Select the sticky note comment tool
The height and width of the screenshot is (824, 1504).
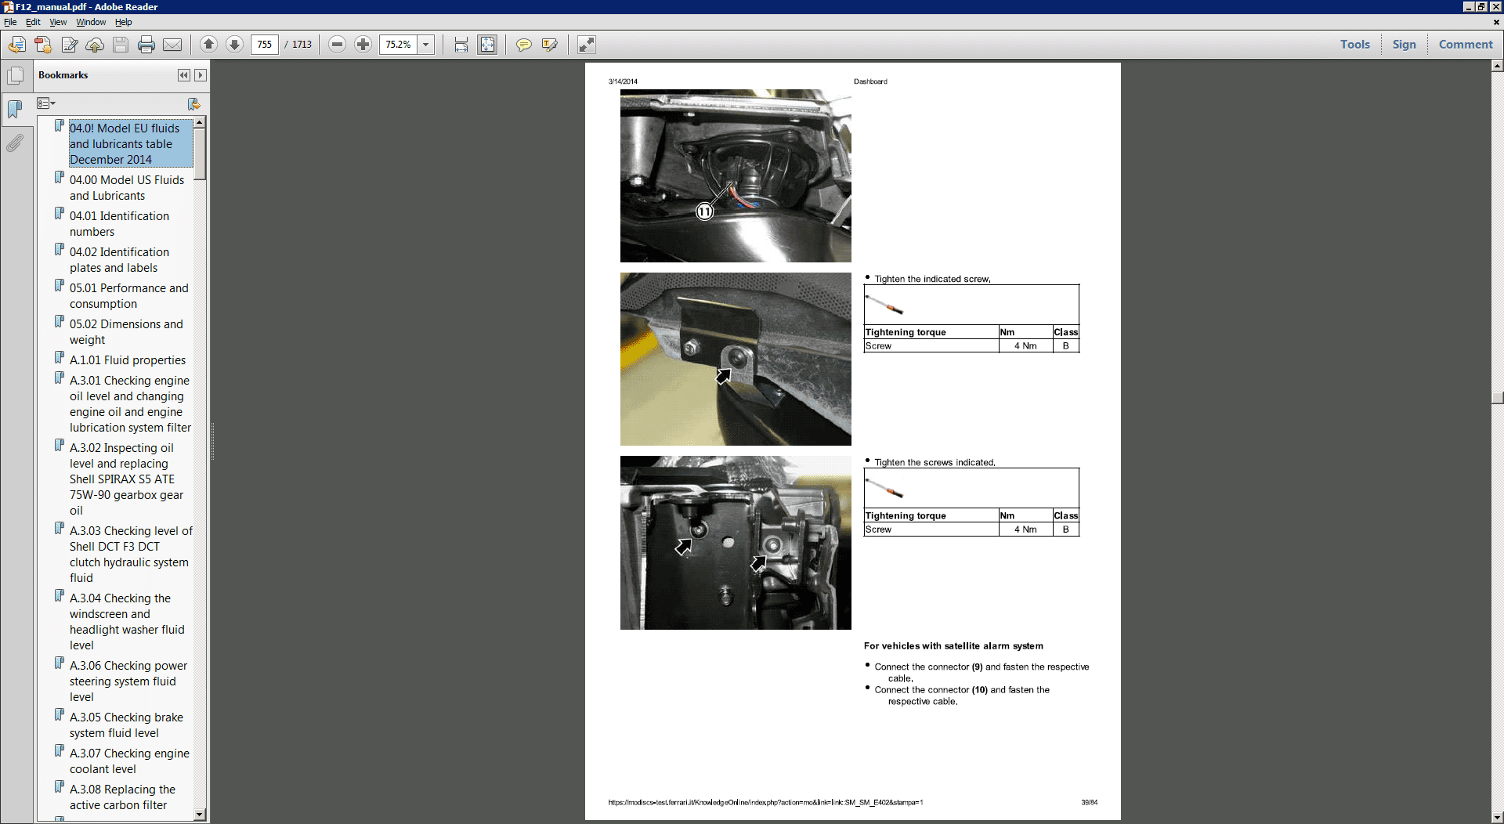click(523, 45)
